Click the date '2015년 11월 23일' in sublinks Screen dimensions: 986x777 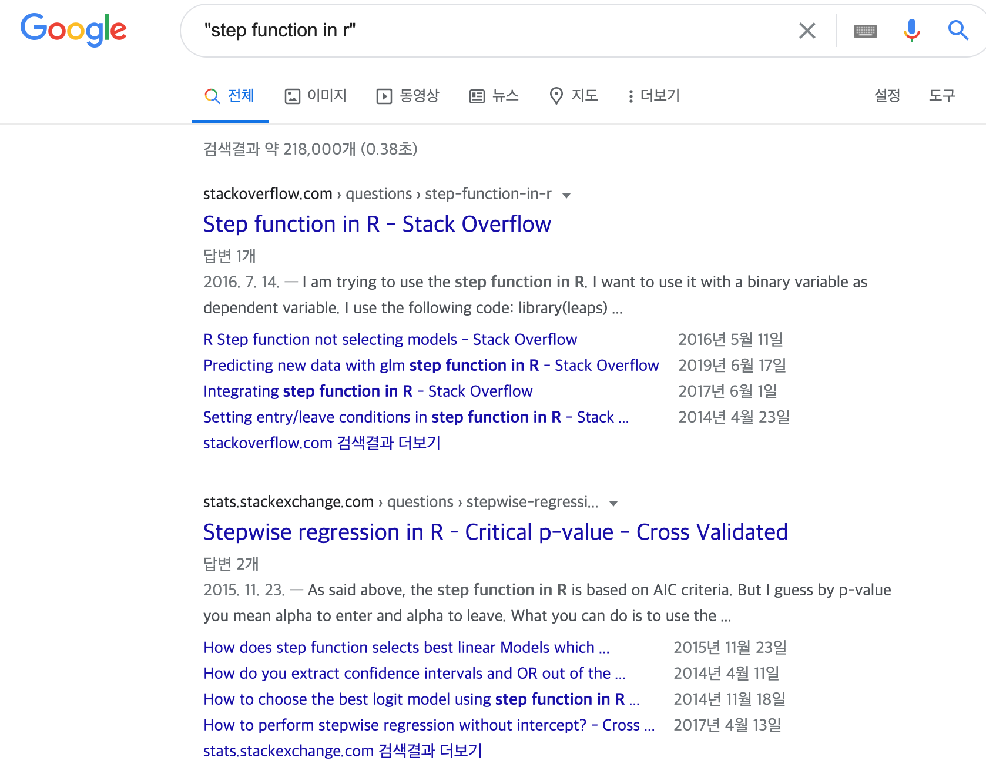click(730, 648)
